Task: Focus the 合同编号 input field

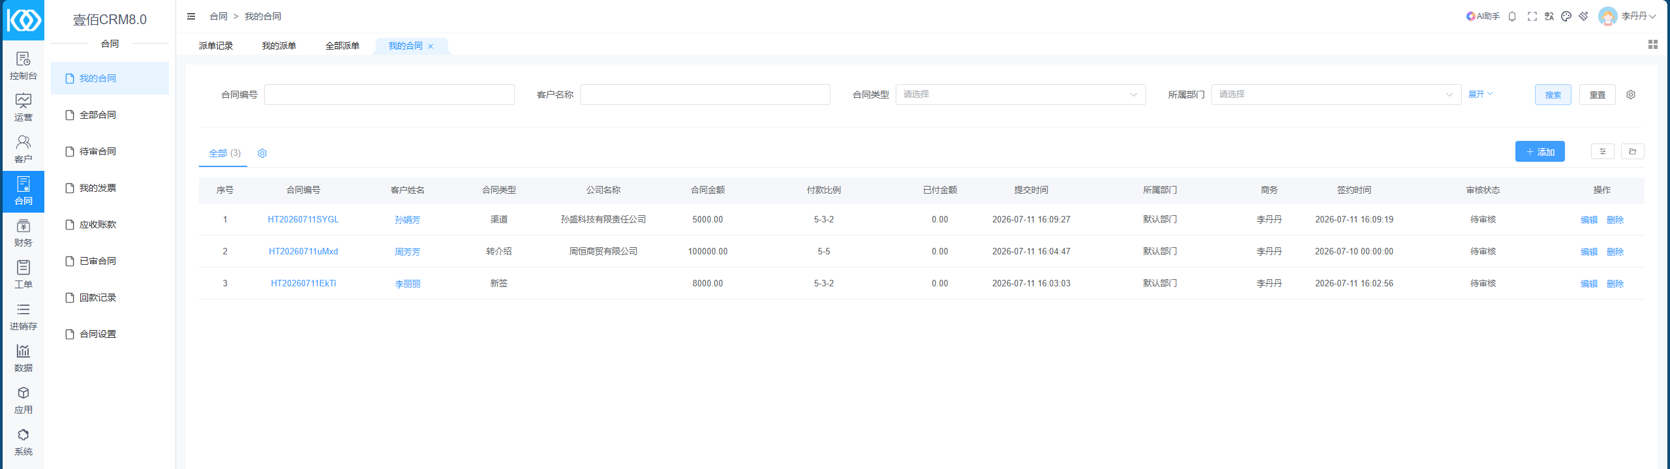Action: tap(389, 95)
